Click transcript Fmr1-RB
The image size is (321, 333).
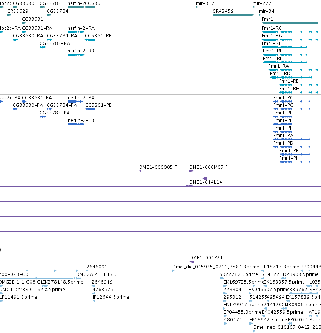(x=298, y=85)
